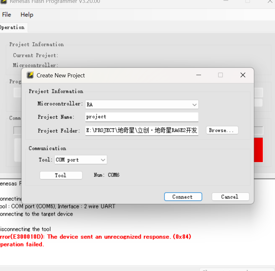Viewport: 275px width, 271px height.
Task: Close the Renesas Flash Programmer main window
Action: click(270, 1)
